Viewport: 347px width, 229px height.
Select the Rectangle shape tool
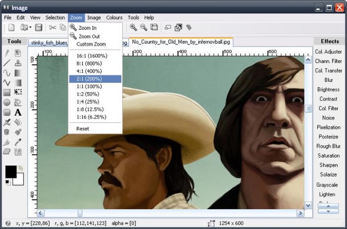point(7,92)
